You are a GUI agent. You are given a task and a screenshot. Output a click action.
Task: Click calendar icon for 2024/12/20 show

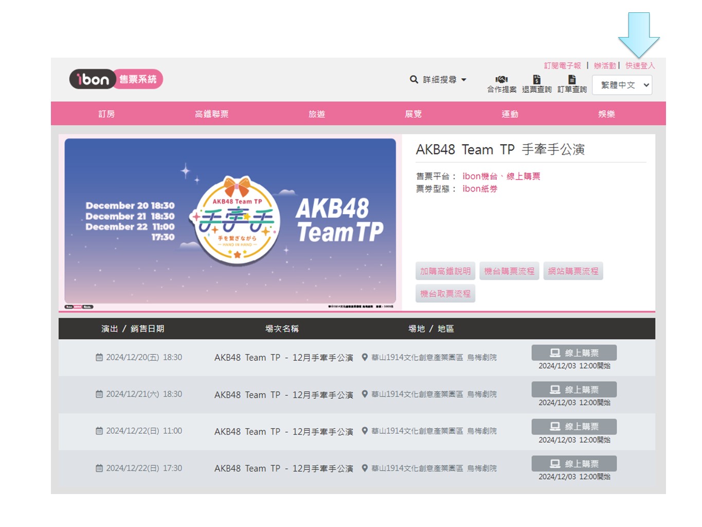click(99, 357)
